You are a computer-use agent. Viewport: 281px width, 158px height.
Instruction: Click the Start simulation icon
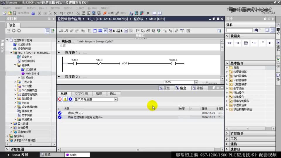point(94,13)
